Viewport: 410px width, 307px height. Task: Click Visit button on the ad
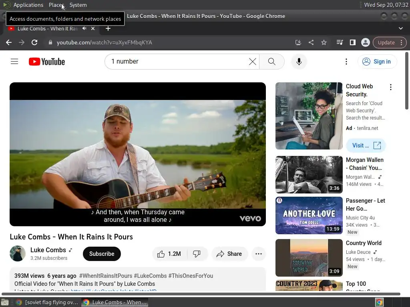(x=366, y=146)
